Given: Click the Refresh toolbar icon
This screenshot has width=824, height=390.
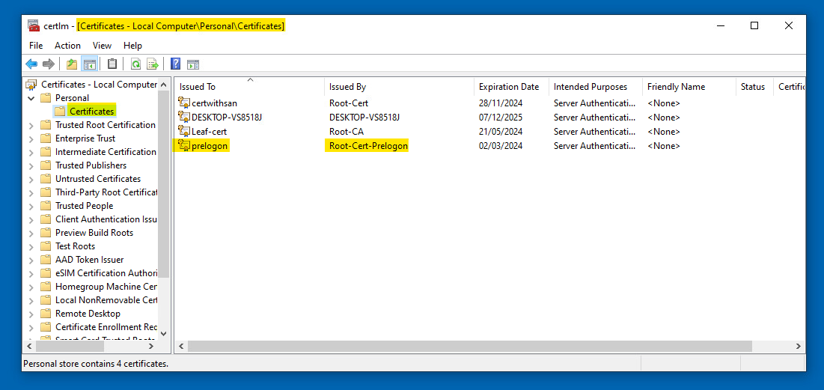Looking at the screenshot, I should [x=135, y=64].
